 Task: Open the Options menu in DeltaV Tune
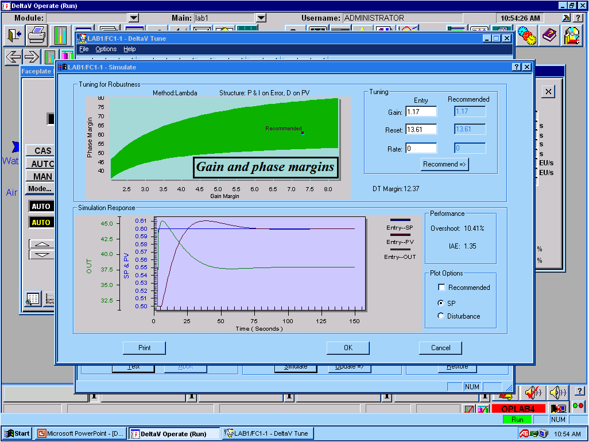(x=106, y=49)
